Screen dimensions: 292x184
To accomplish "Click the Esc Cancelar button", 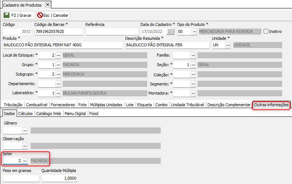I will point(53,15).
